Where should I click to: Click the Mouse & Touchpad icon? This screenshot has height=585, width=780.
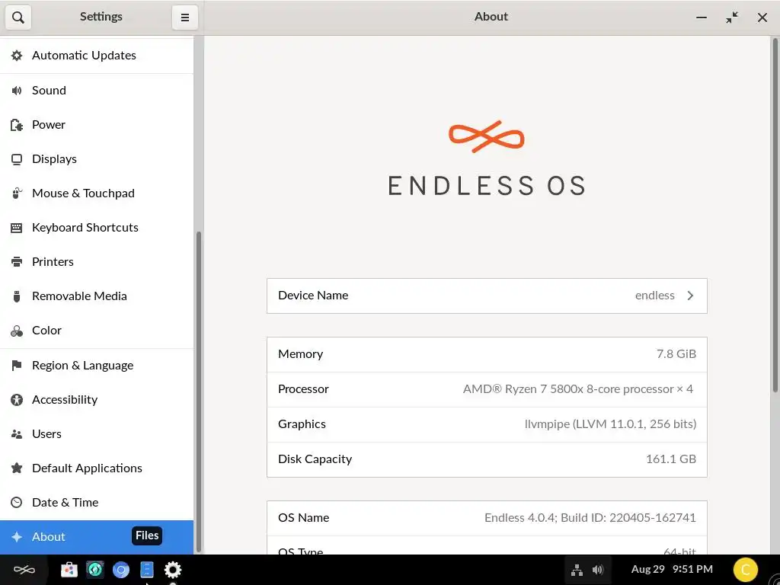17,193
